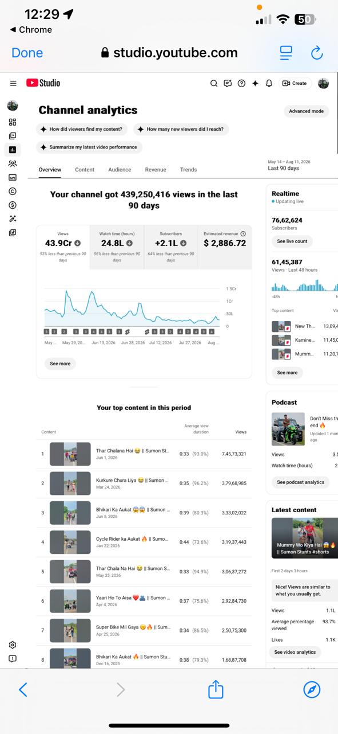Switch to the Revenue tab
Viewport: 338px width, 734px height.
pyautogui.click(x=156, y=170)
